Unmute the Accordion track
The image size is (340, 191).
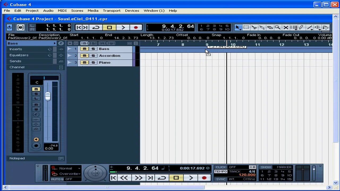pos(84,56)
